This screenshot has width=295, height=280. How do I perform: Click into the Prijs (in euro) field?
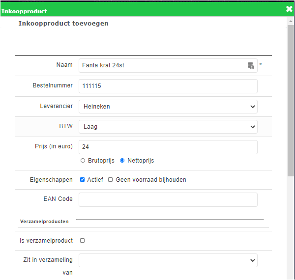(168, 147)
